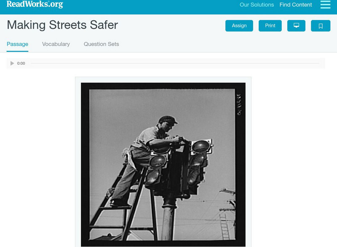Open Find Content menu
The height and width of the screenshot is (247, 337).
click(296, 5)
